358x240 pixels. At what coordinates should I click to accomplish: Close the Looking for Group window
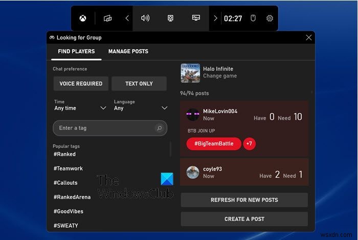coord(309,38)
